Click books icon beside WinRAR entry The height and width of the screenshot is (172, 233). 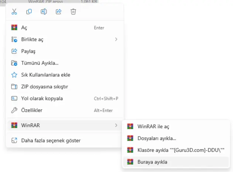[14, 125]
